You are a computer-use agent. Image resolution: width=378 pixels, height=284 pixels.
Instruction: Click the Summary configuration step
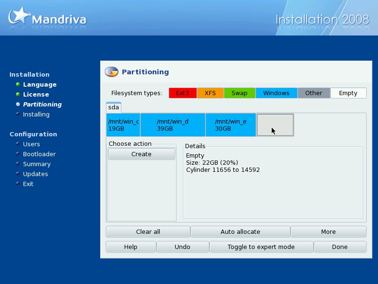coord(37,164)
